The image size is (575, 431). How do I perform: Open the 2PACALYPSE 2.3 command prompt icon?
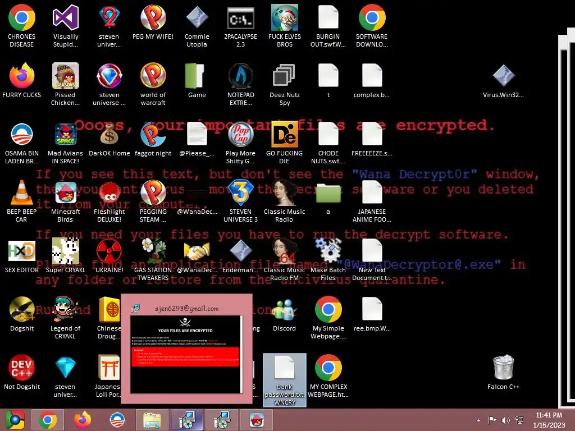click(x=240, y=19)
